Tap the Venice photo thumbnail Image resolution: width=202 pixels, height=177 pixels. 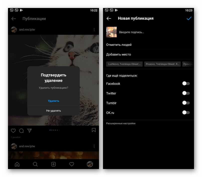pyautogui.click(x=111, y=32)
